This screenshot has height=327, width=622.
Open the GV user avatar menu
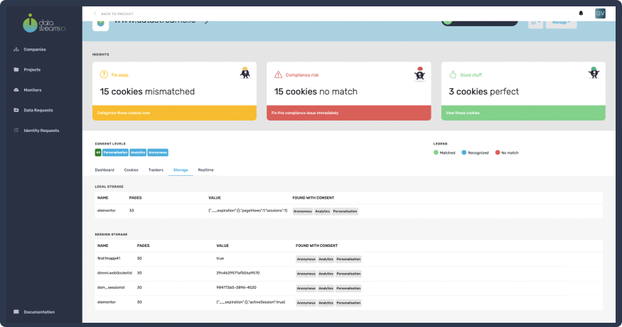[x=600, y=13]
